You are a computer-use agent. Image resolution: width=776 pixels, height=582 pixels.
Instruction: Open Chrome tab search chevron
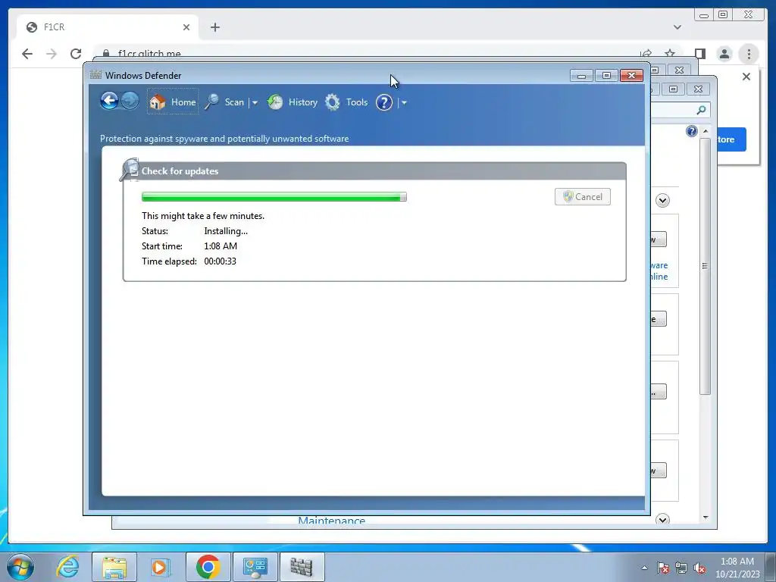[677, 27]
